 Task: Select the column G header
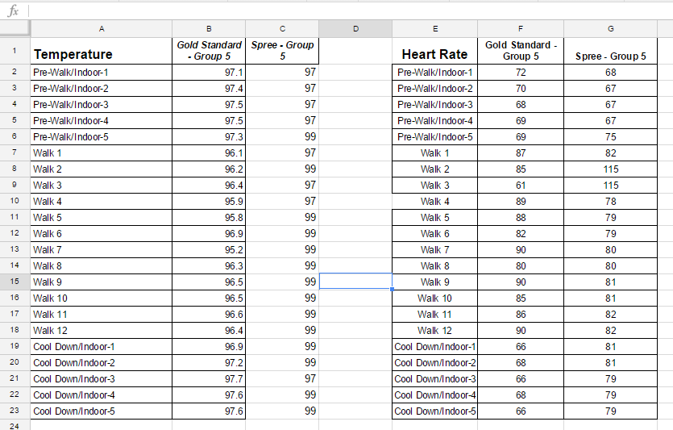tap(610, 29)
